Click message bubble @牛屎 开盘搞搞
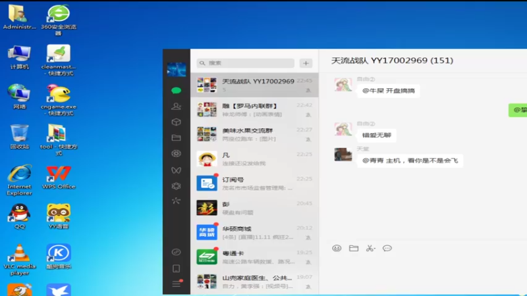The width and height of the screenshot is (527, 296). click(x=389, y=91)
